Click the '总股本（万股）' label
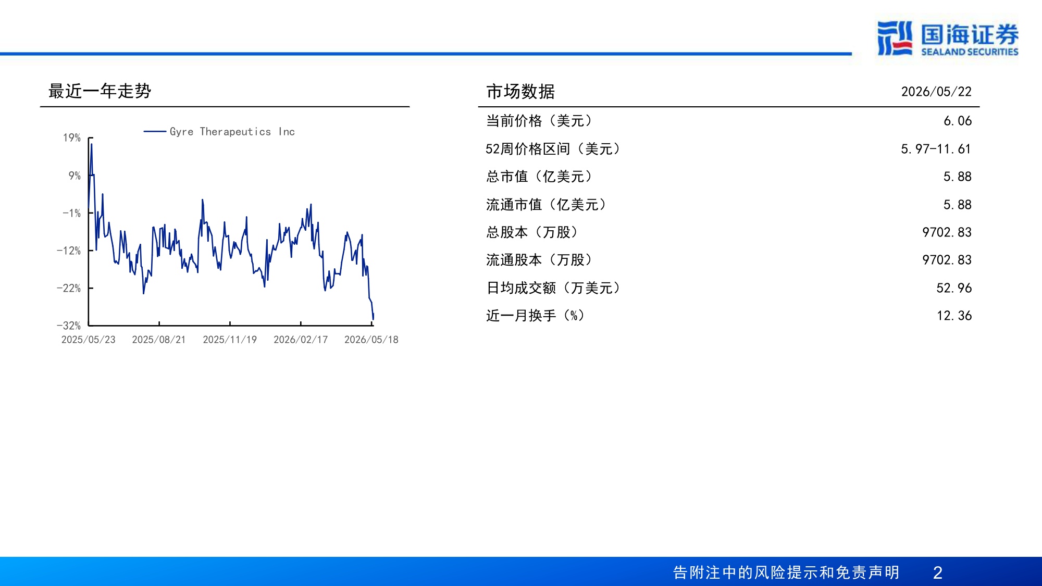Screen dimensions: 1042x586 532,232
